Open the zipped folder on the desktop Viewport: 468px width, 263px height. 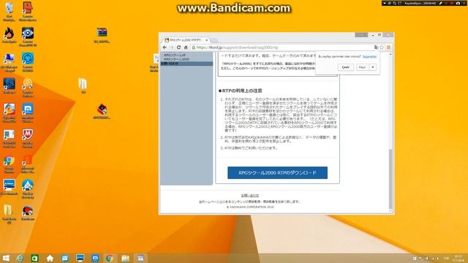pos(83,85)
